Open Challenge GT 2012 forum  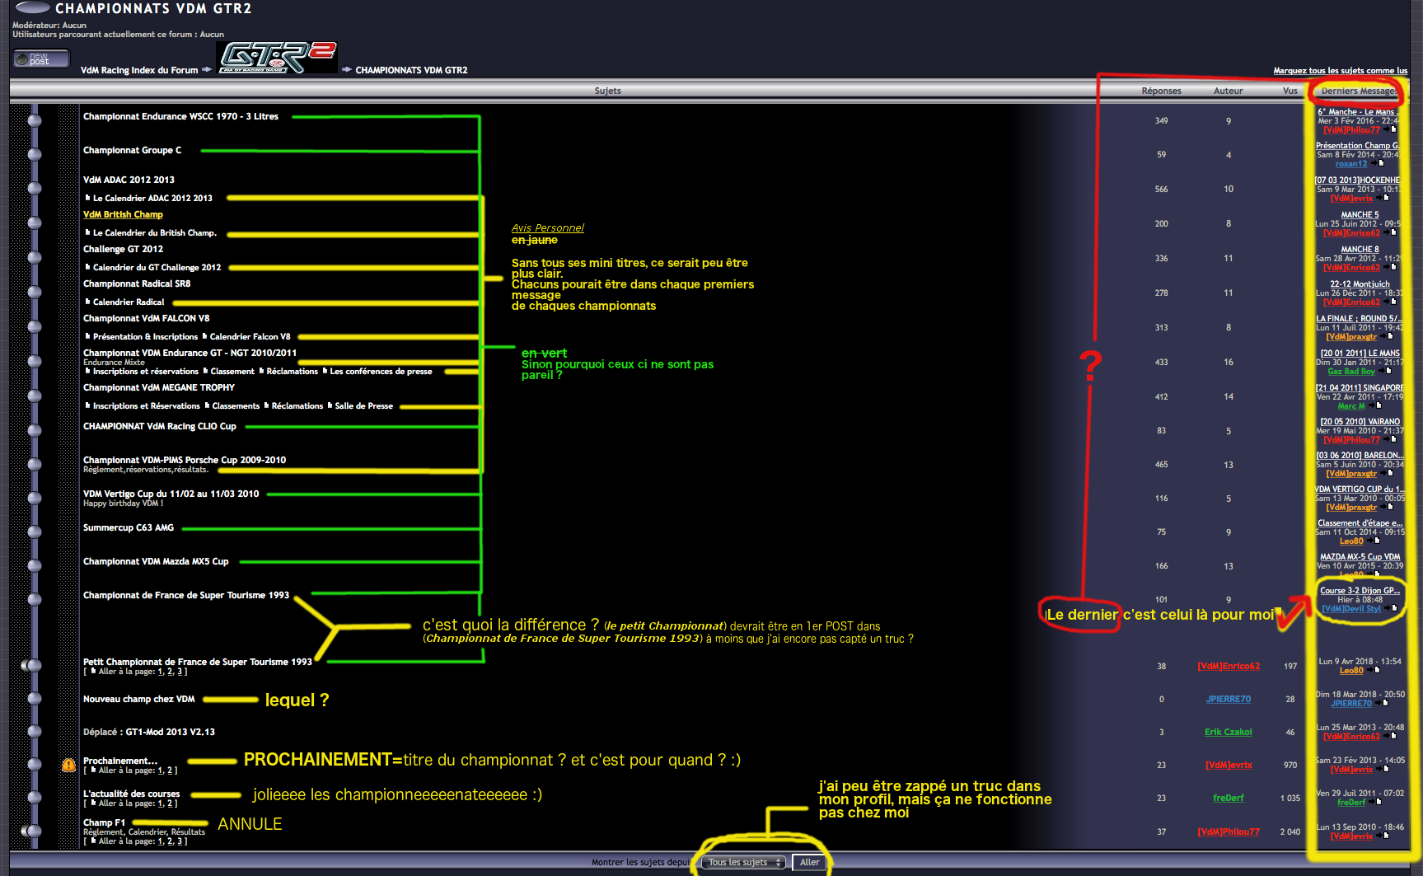pyautogui.click(x=123, y=249)
